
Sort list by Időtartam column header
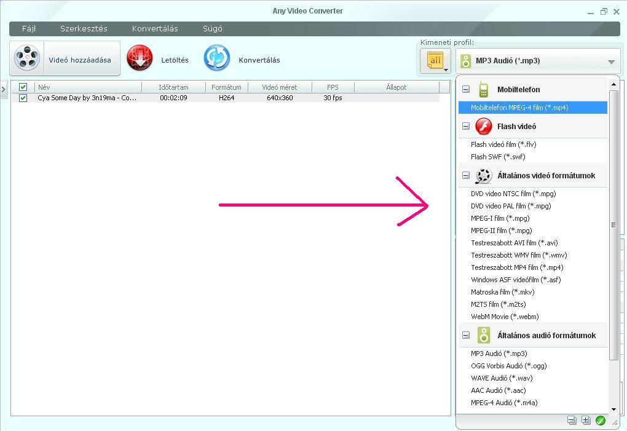173,87
